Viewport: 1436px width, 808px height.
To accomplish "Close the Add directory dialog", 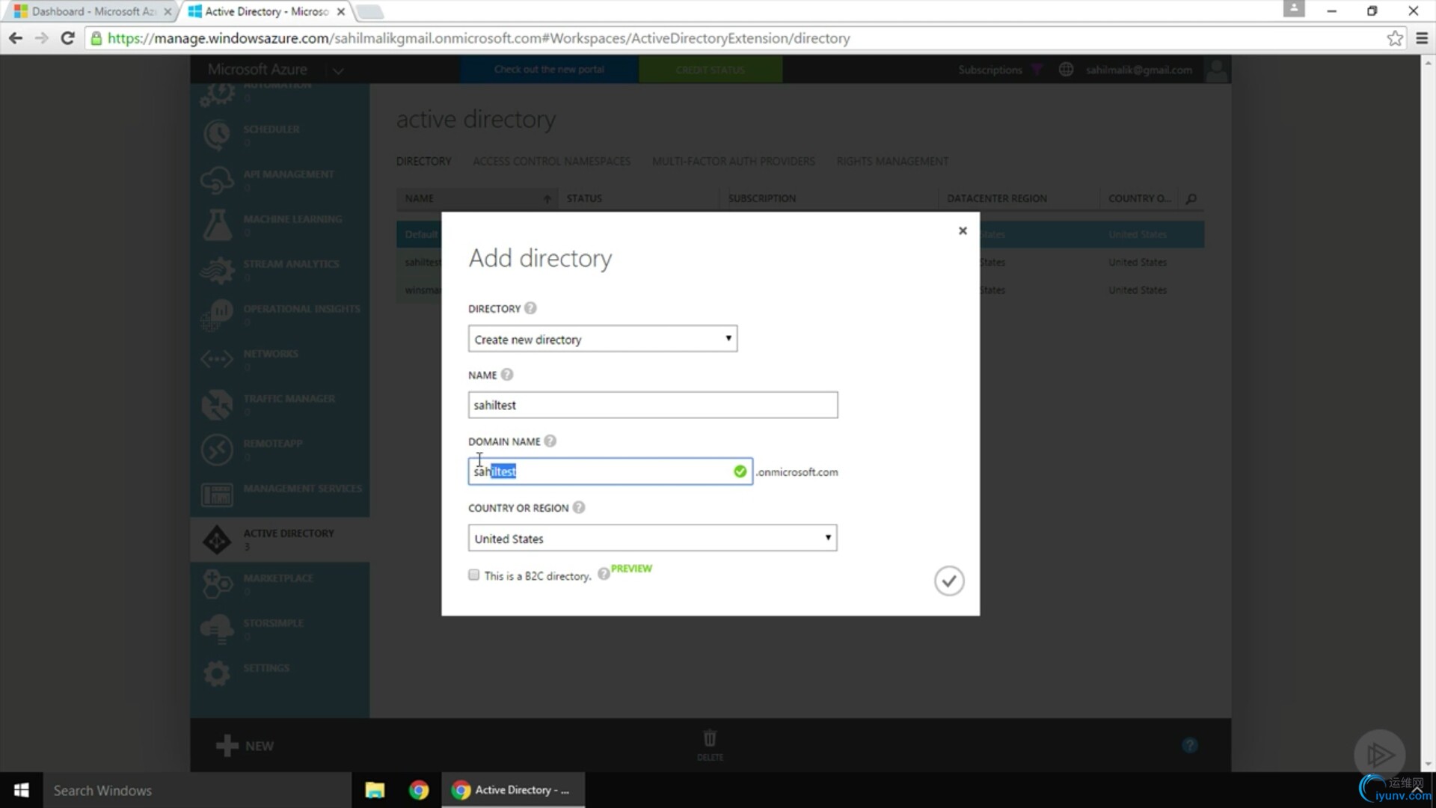I will [x=963, y=230].
